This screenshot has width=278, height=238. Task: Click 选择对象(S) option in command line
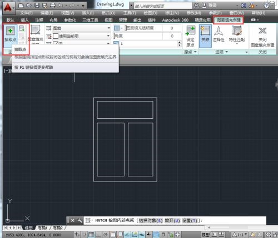coord(151,220)
